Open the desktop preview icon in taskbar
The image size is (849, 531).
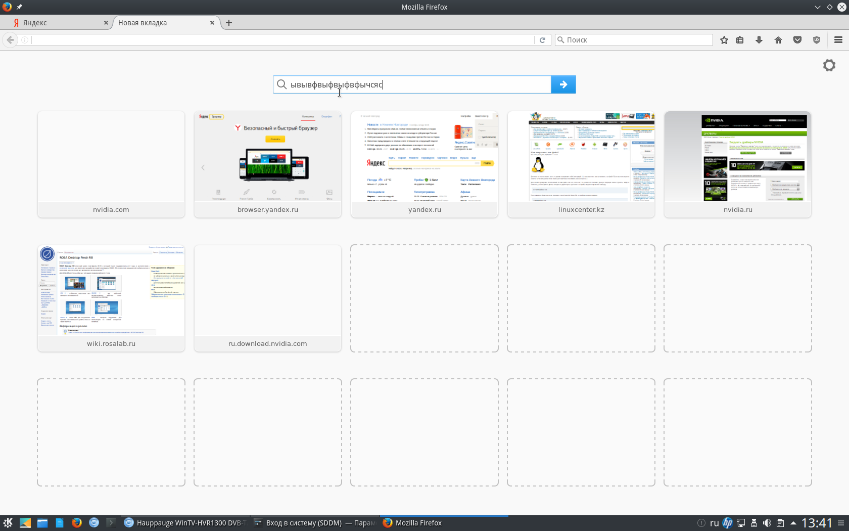[25, 523]
